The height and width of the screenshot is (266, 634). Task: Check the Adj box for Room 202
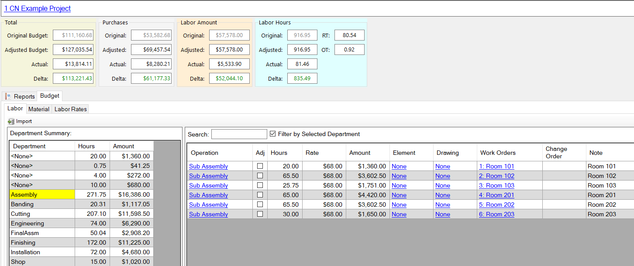click(260, 205)
